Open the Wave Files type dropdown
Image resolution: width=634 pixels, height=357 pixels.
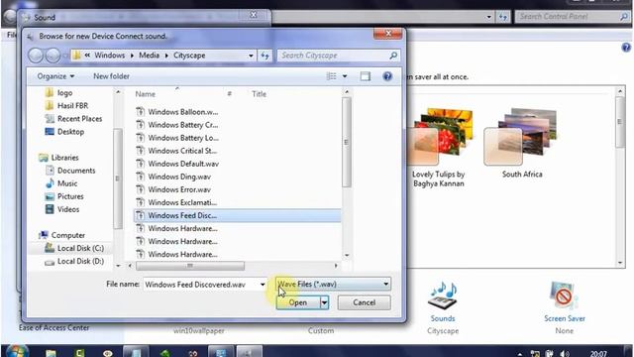(x=333, y=285)
